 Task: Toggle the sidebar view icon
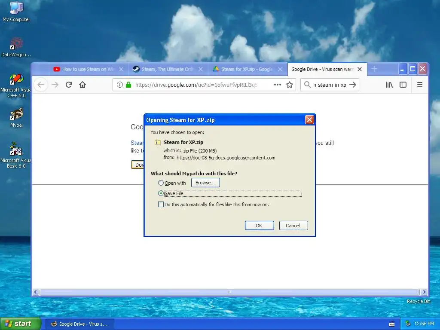403,85
